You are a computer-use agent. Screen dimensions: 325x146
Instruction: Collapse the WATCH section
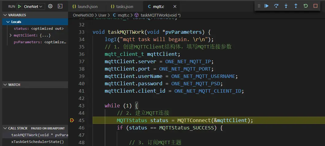pyautogui.click(x=5, y=85)
